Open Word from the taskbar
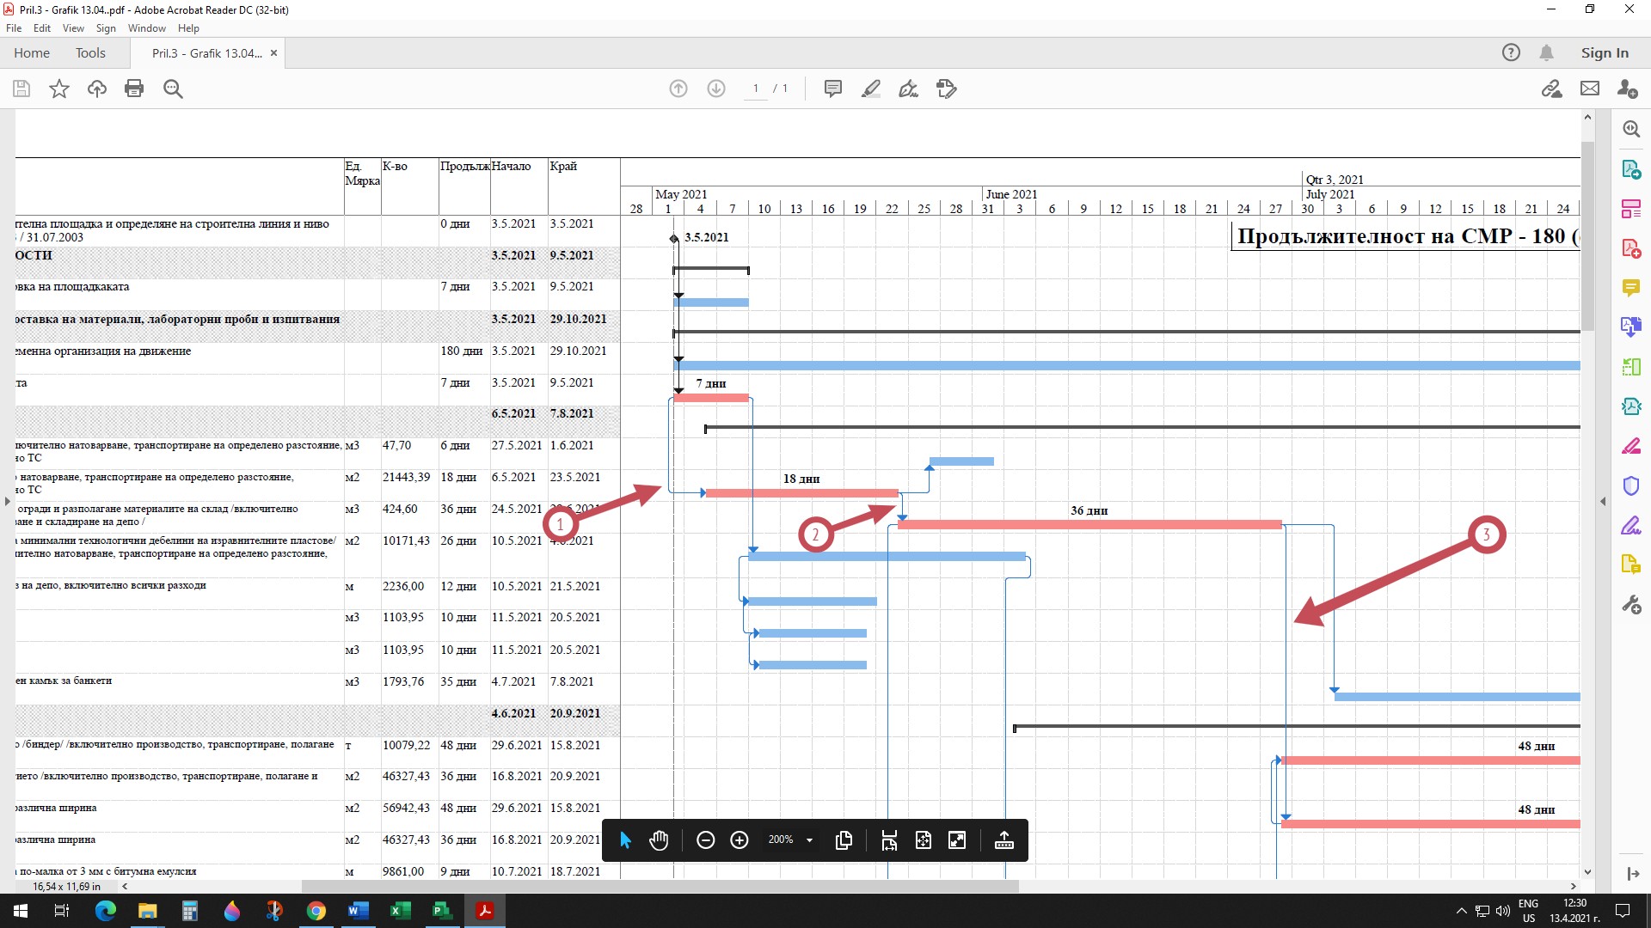This screenshot has height=928, width=1651. (359, 911)
